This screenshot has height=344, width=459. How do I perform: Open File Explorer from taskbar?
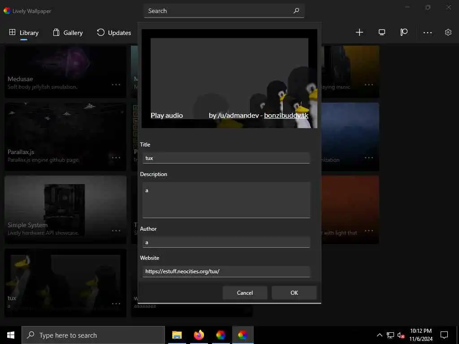[x=177, y=335]
